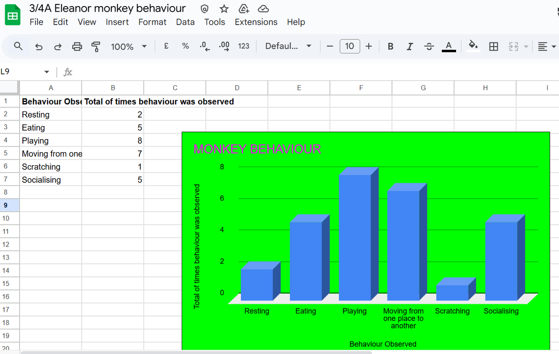Toggle strikethrough formatting

click(429, 46)
